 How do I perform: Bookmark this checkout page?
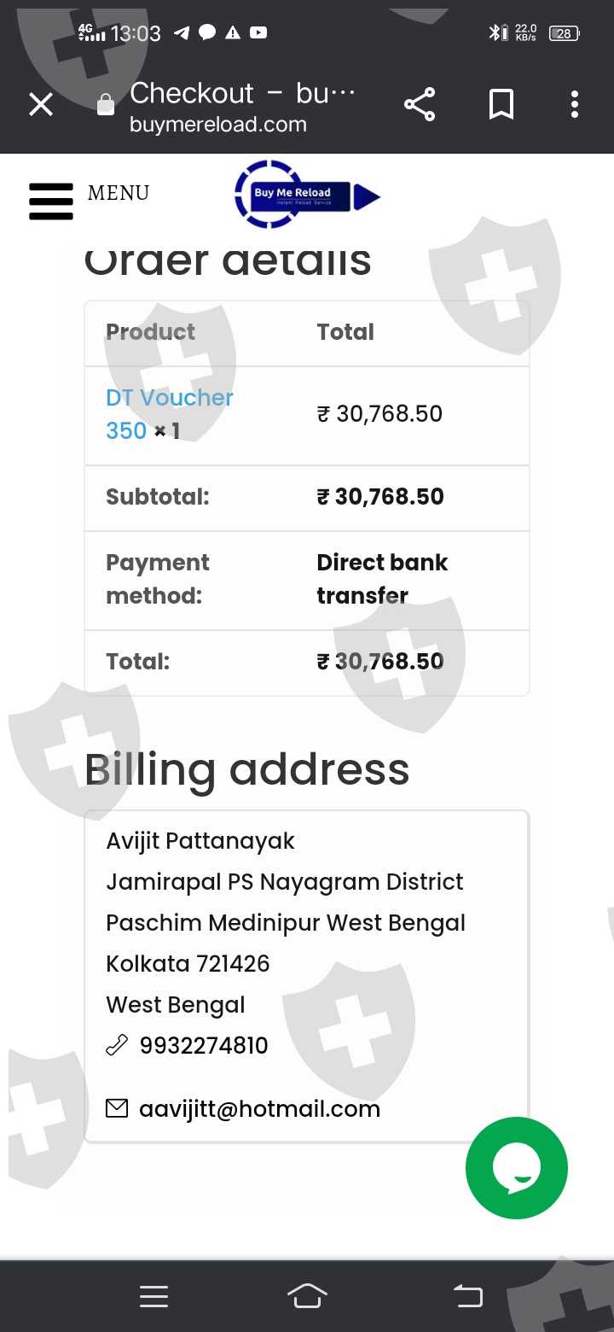pos(501,105)
